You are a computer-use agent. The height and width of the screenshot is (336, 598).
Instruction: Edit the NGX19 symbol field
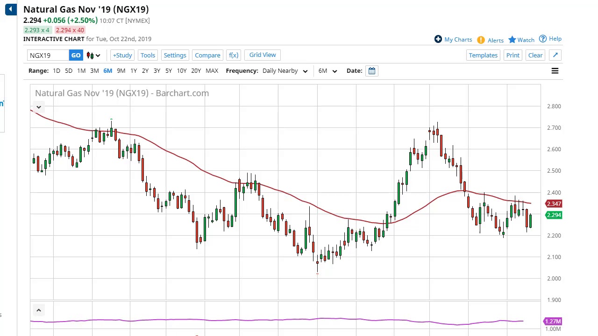pyautogui.click(x=48, y=56)
